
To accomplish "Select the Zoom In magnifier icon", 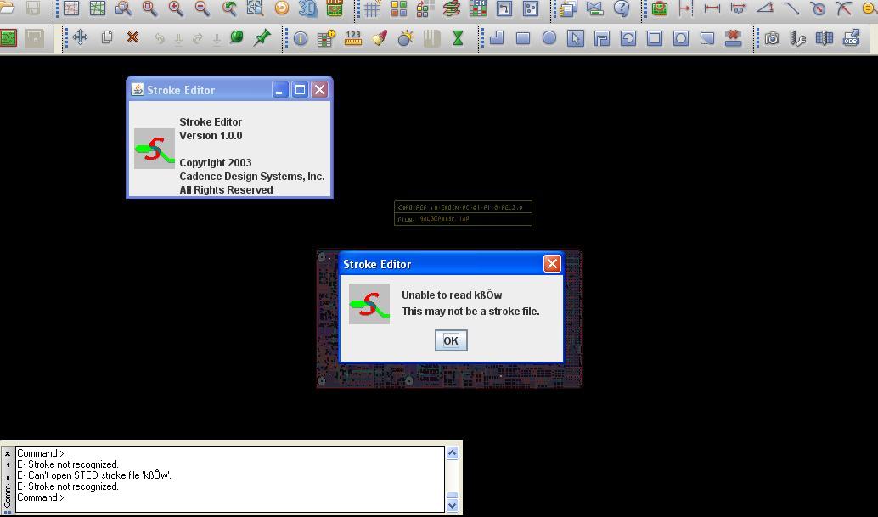I will tap(176, 9).
